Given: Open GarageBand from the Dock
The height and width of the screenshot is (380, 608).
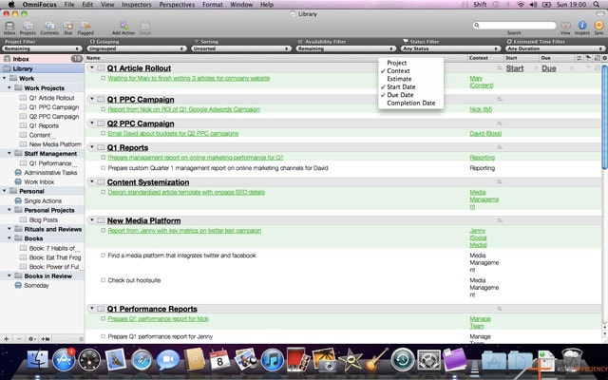Looking at the screenshot, I should pyautogui.click(x=376, y=359).
